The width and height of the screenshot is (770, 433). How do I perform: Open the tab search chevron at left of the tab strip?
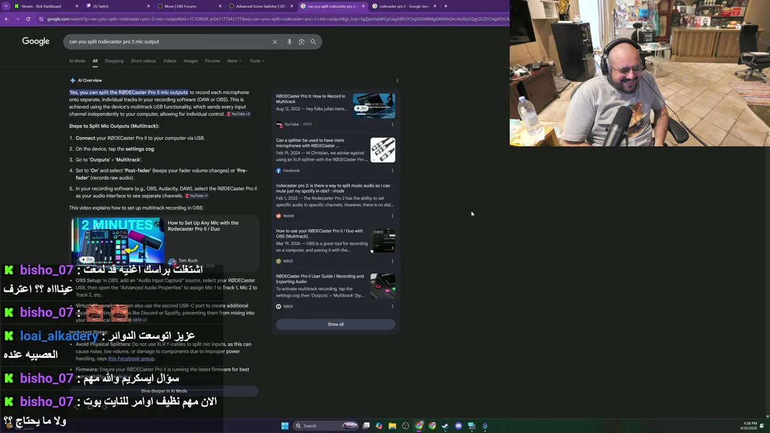coord(6,6)
